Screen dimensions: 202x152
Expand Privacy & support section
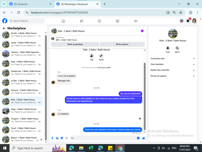tap(173, 76)
